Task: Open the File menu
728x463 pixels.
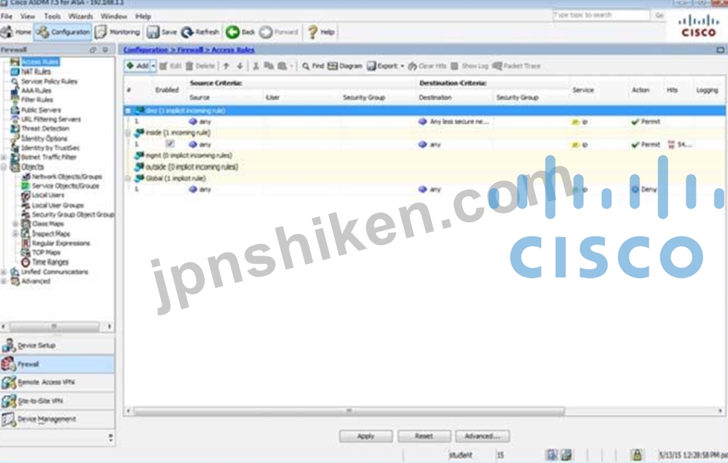Action: 7,16
